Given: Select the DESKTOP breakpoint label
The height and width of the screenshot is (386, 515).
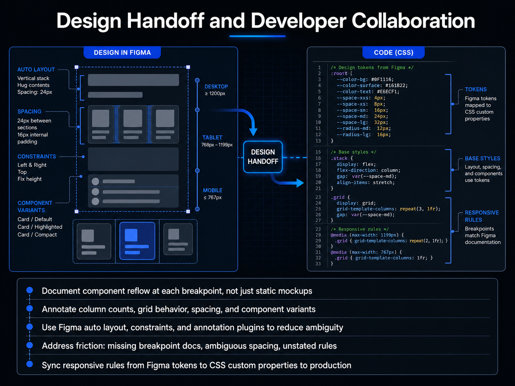Looking at the screenshot, I should (216, 86).
